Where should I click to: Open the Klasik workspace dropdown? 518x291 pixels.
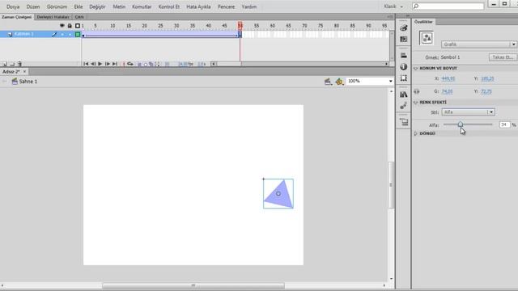click(393, 6)
